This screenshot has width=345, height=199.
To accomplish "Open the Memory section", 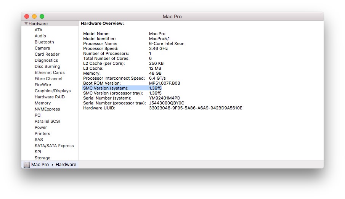I will 43,103.
